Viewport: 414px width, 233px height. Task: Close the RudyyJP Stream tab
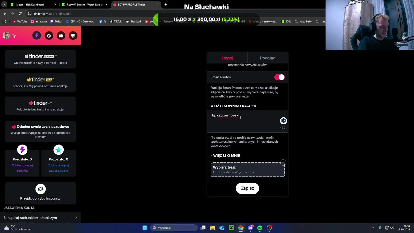point(106,5)
